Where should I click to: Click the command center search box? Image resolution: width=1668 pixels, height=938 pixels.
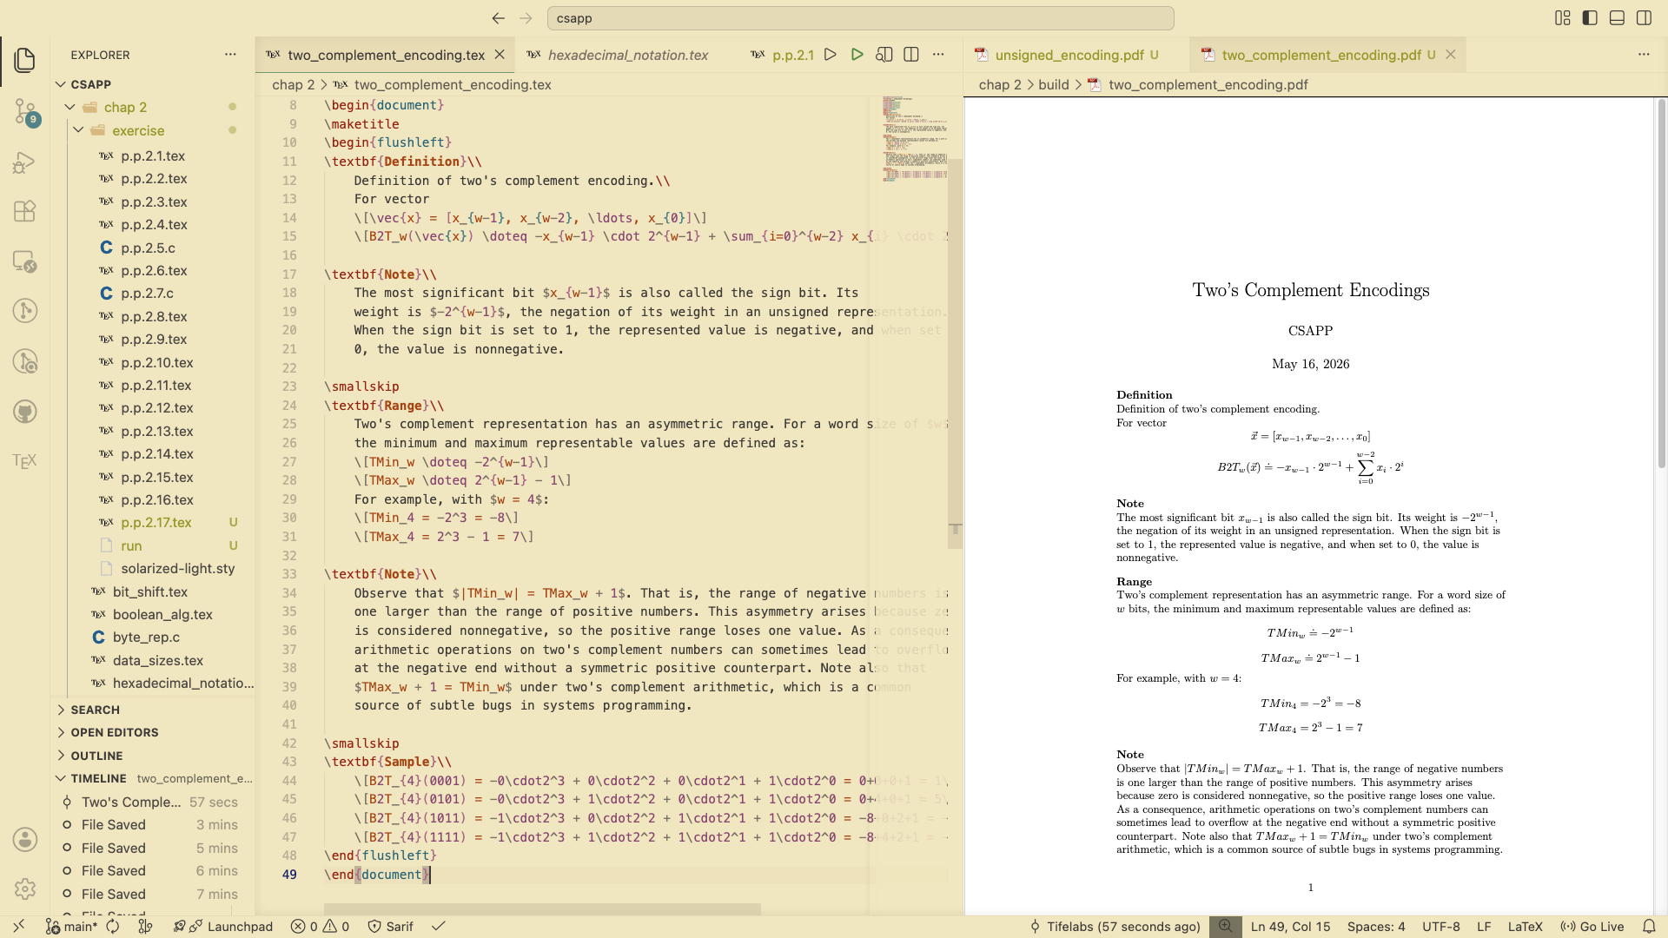pyautogui.click(x=860, y=18)
